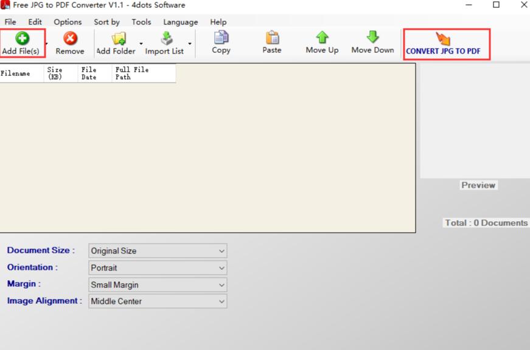The height and width of the screenshot is (350, 530).
Task: Click the Document Size label
Action: click(x=41, y=250)
